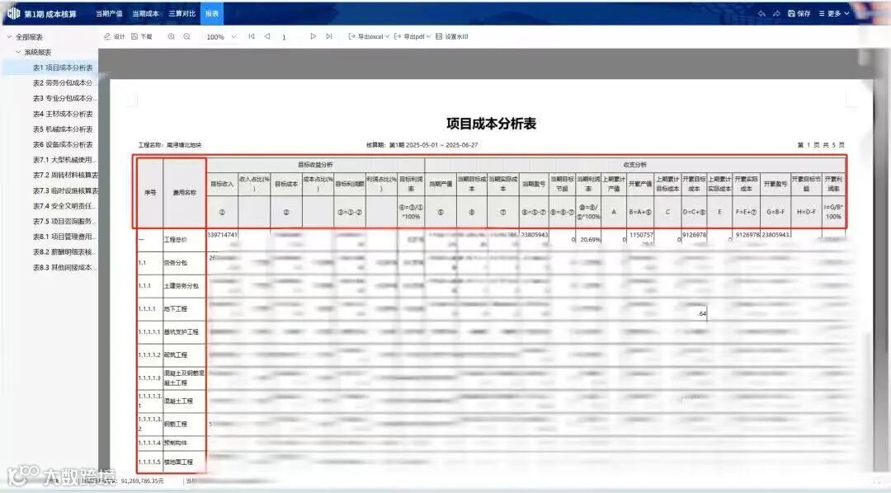
Task: Jump to the last page of the report
Action: (328, 36)
